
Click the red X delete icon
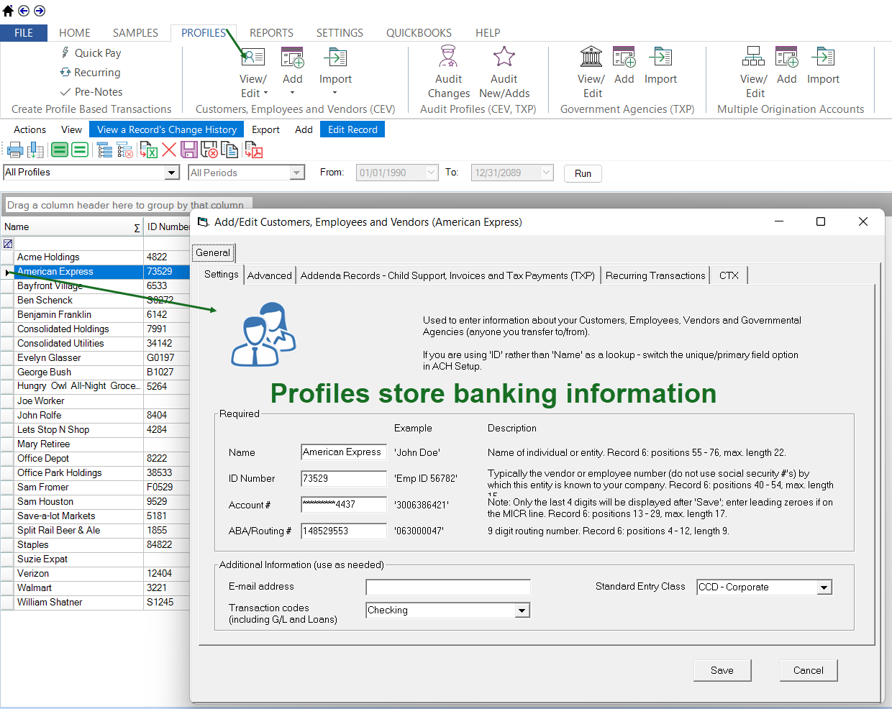click(x=169, y=150)
